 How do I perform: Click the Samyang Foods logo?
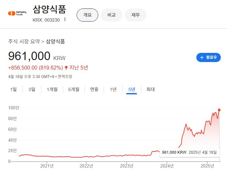(x=17, y=13)
